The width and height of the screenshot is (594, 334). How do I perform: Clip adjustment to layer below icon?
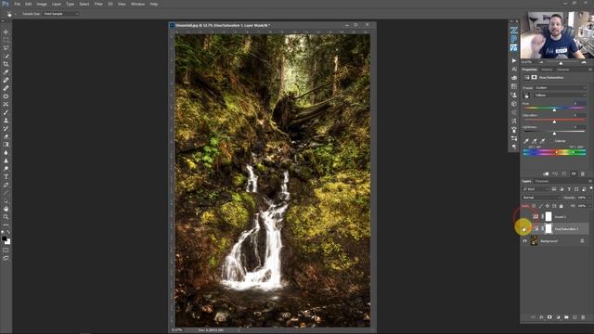(x=546, y=173)
